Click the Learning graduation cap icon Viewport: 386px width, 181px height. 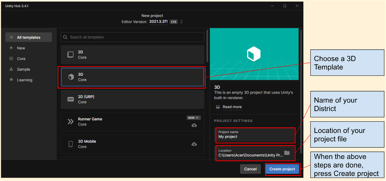pyautogui.click(x=11, y=80)
